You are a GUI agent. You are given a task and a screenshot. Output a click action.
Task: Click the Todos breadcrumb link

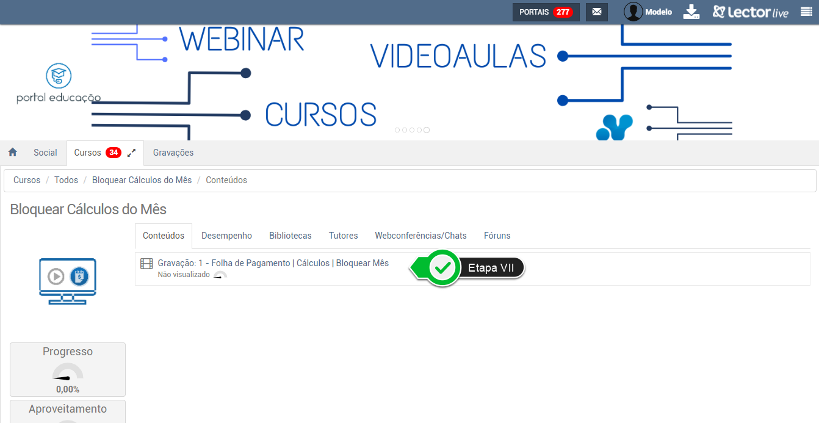pos(66,180)
